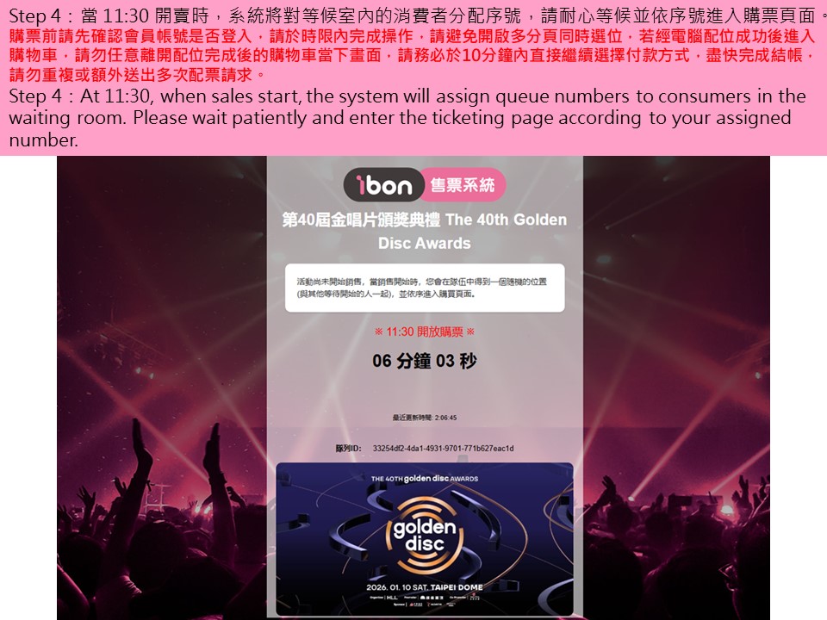
Task: Click the circular golden disc emblem
Action: coord(425,535)
